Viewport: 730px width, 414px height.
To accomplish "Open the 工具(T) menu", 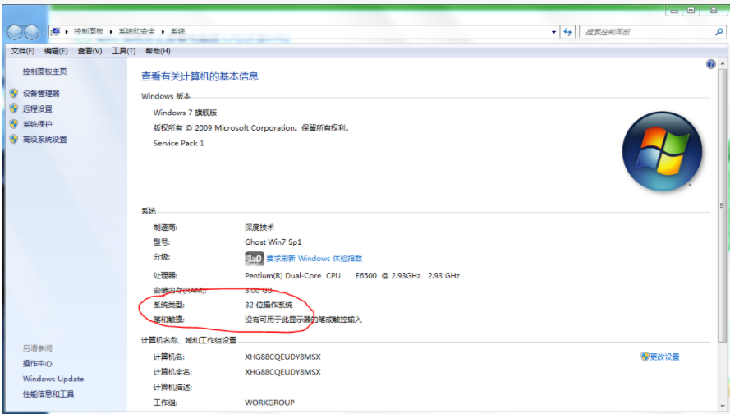I will [x=123, y=51].
